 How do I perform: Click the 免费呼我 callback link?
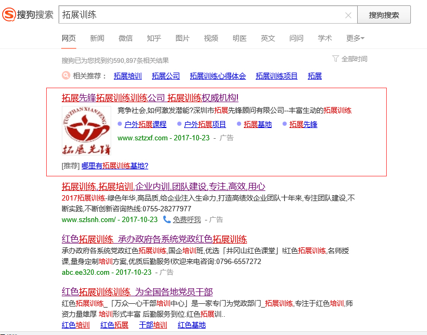(x=186, y=219)
